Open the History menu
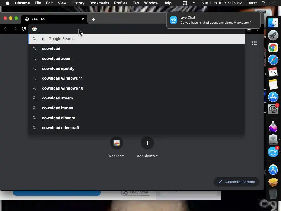Viewport: 281px width, 211px height. tap(78, 3)
